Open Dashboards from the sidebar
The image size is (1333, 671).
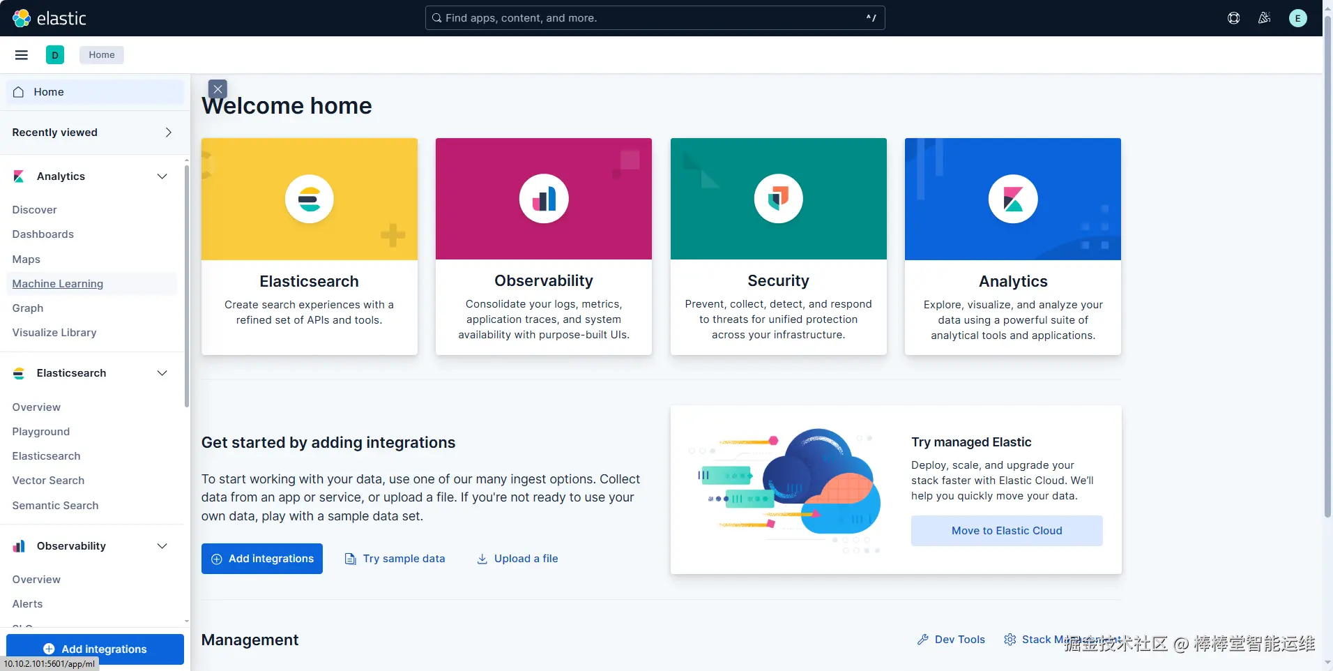[43, 234]
